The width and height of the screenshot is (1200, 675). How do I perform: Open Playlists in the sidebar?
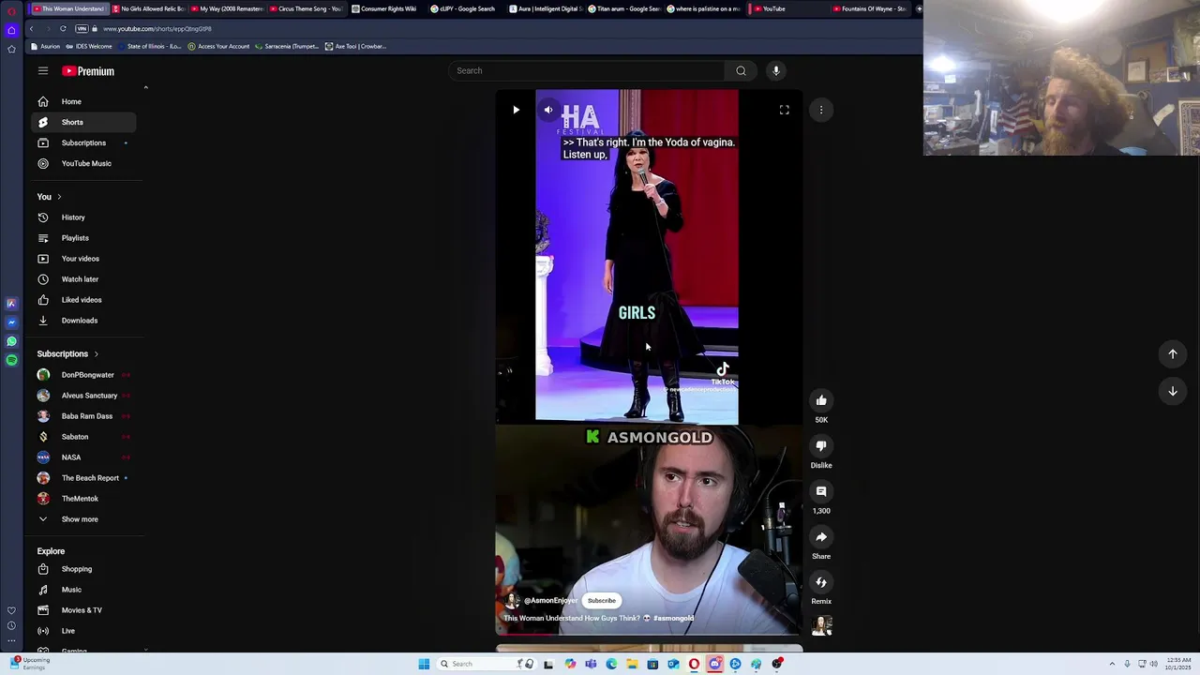pos(83,238)
